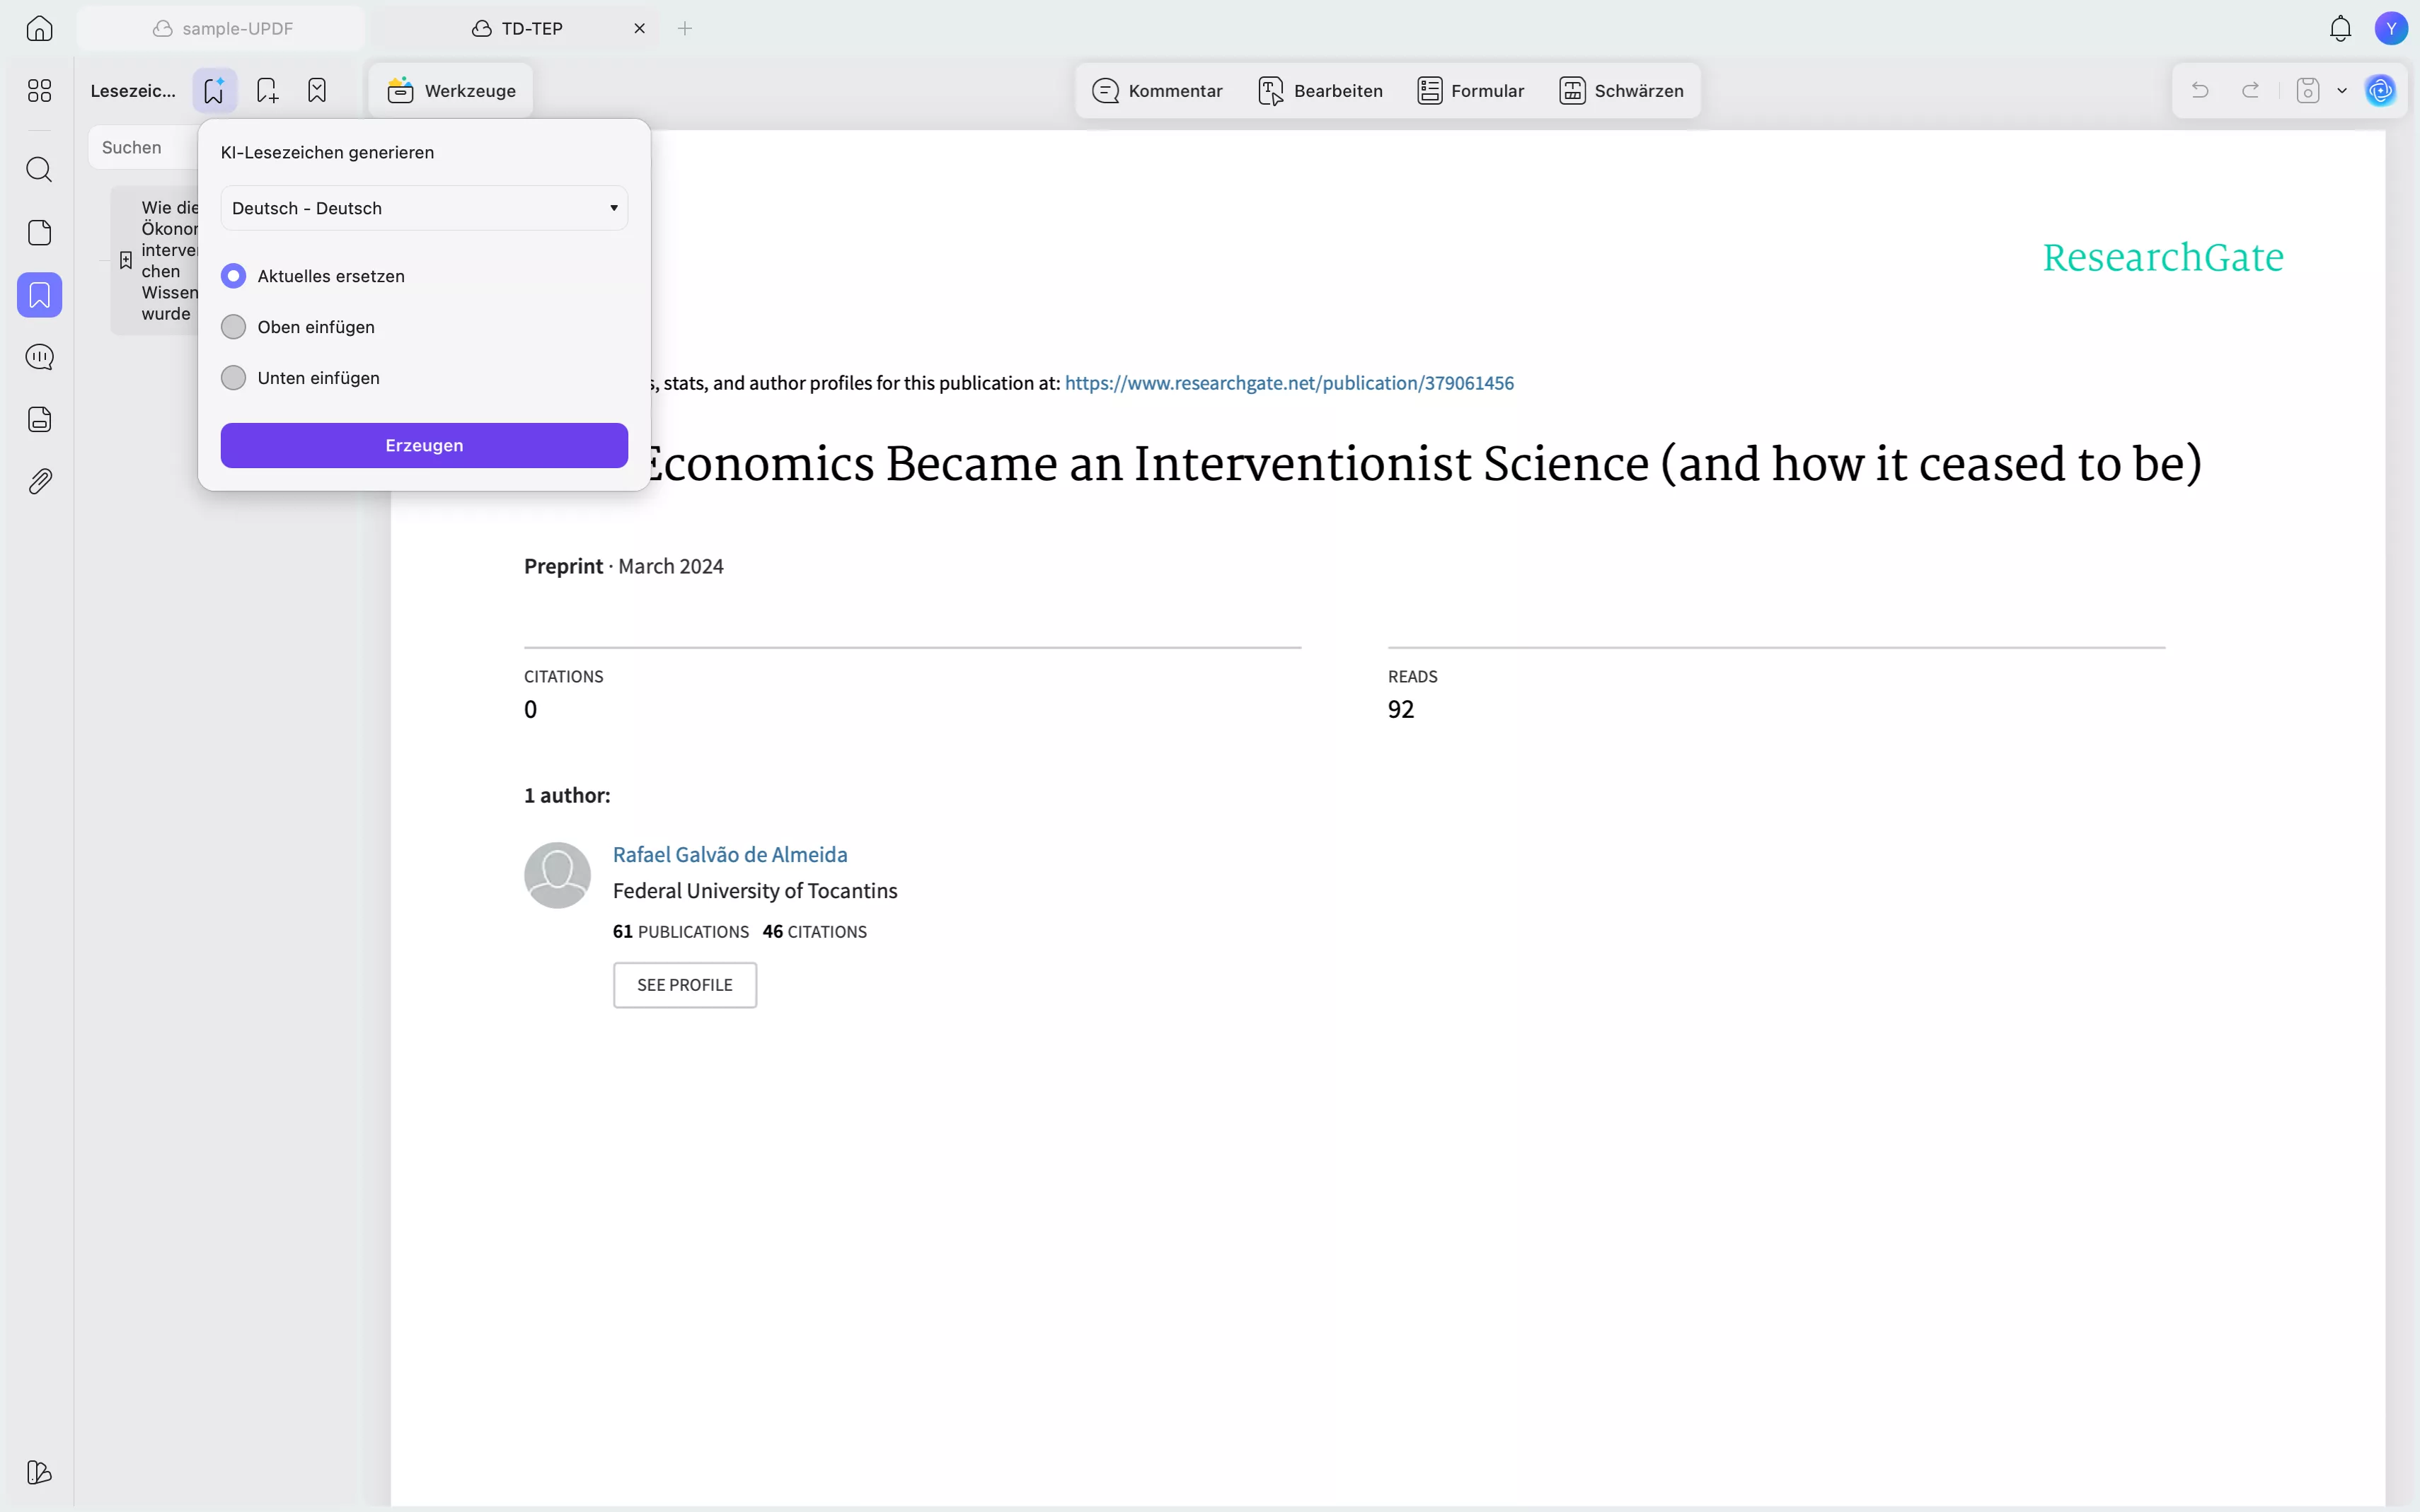
Task: Open the search panel in sidebar
Action: click(x=39, y=169)
